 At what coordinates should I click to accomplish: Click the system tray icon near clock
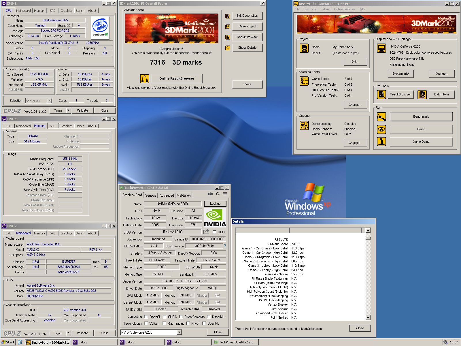(x=445, y=342)
